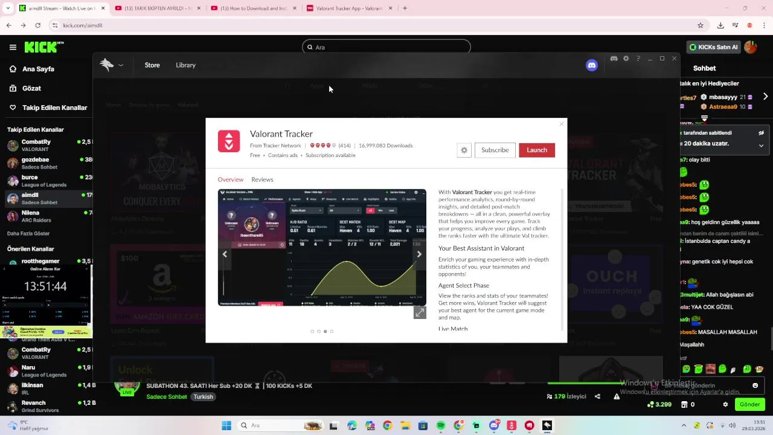
Task: Bookmark this page with the star icon
Action: 701,25
